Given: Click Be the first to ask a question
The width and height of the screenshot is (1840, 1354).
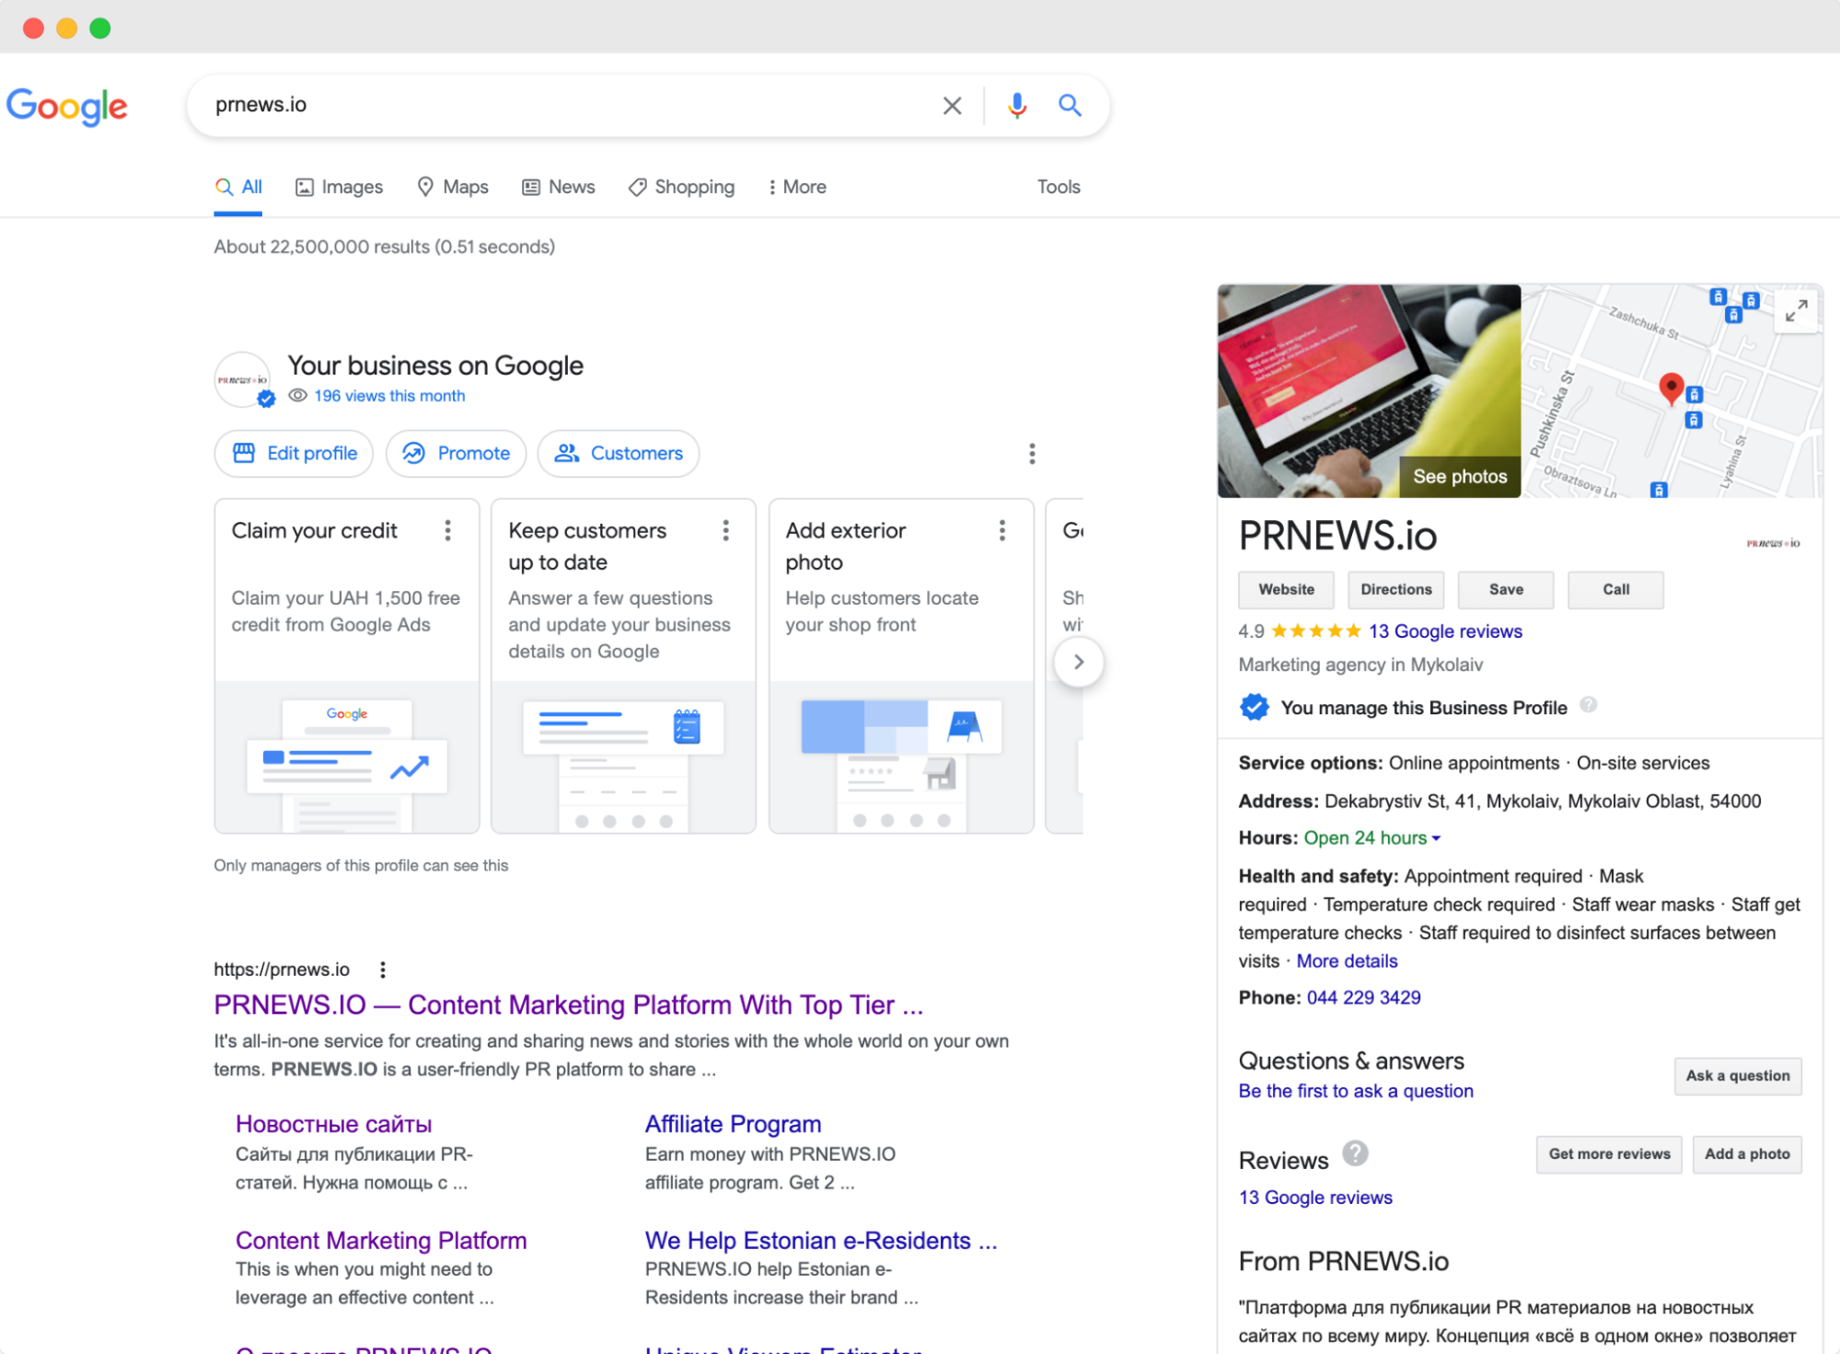Looking at the screenshot, I should [x=1355, y=1091].
